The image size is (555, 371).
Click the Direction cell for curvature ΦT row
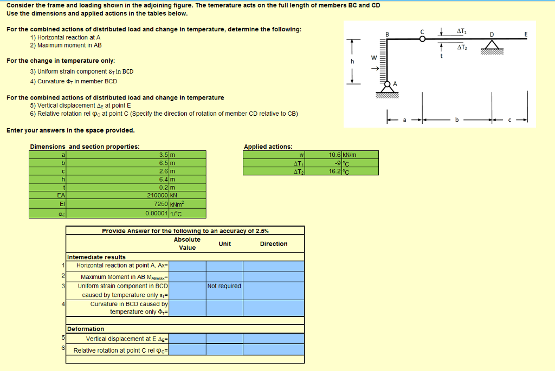(274, 308)
